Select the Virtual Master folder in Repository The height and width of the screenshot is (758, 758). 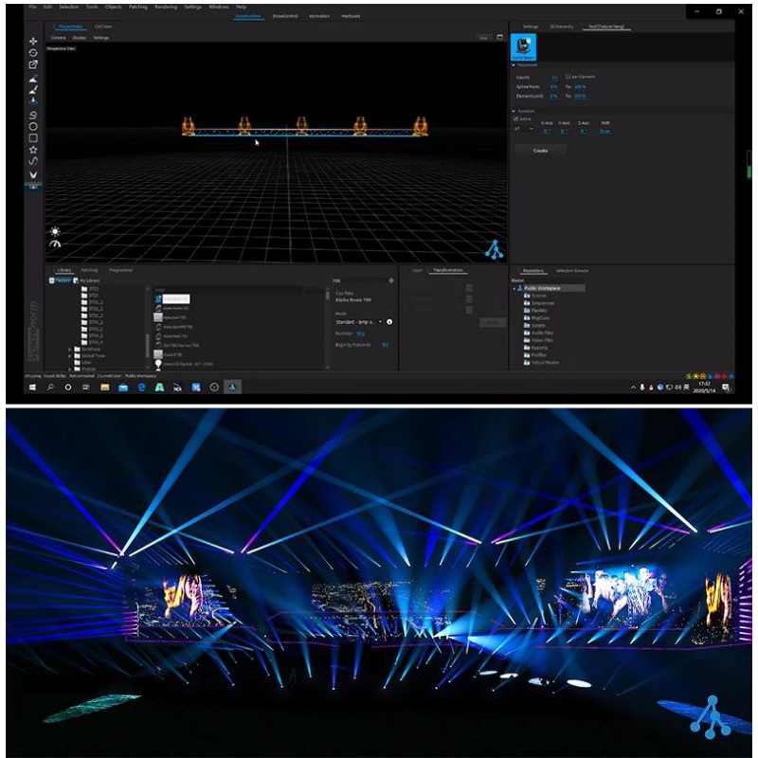coord(541,363)
